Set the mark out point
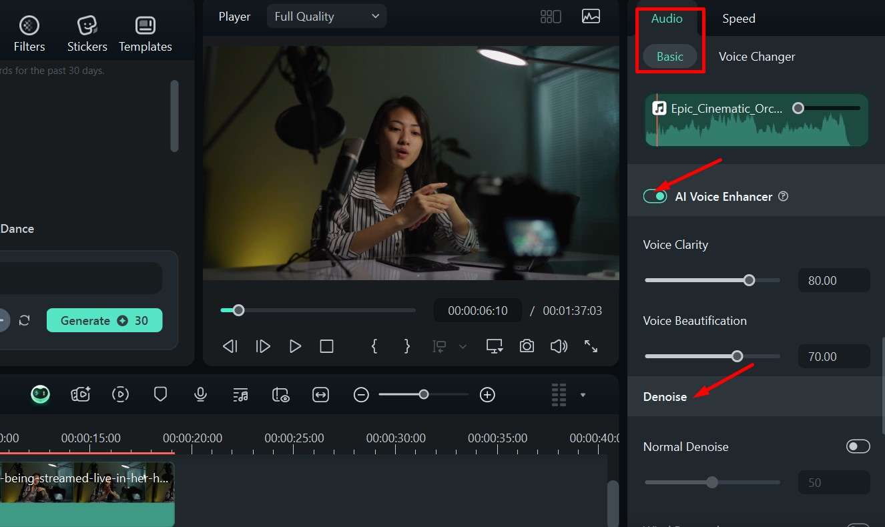 (x=407, y=346)
